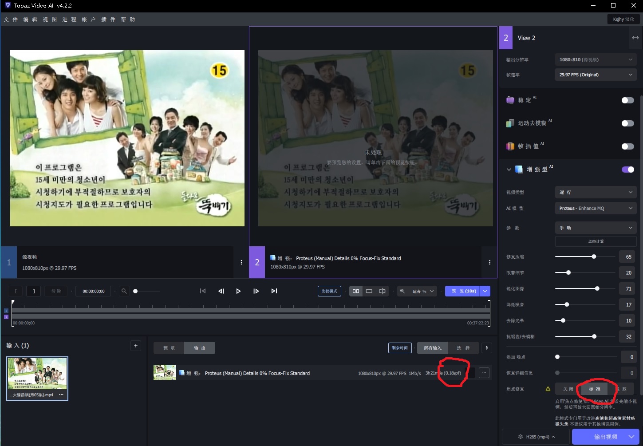Click the preview zoom-in magnifier icon
This screenshot has width=643, height=446.
click(402, 291)
